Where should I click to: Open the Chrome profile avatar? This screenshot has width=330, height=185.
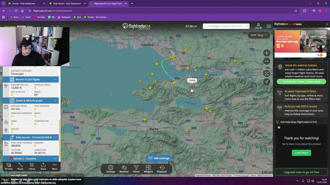pos(320,11)
